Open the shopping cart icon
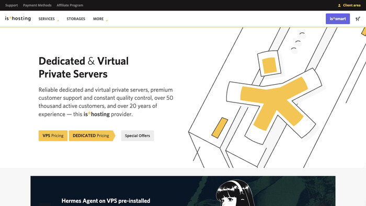Image resolution: width=366 pixels, height=206 pixels. click(x=358, y=19)
